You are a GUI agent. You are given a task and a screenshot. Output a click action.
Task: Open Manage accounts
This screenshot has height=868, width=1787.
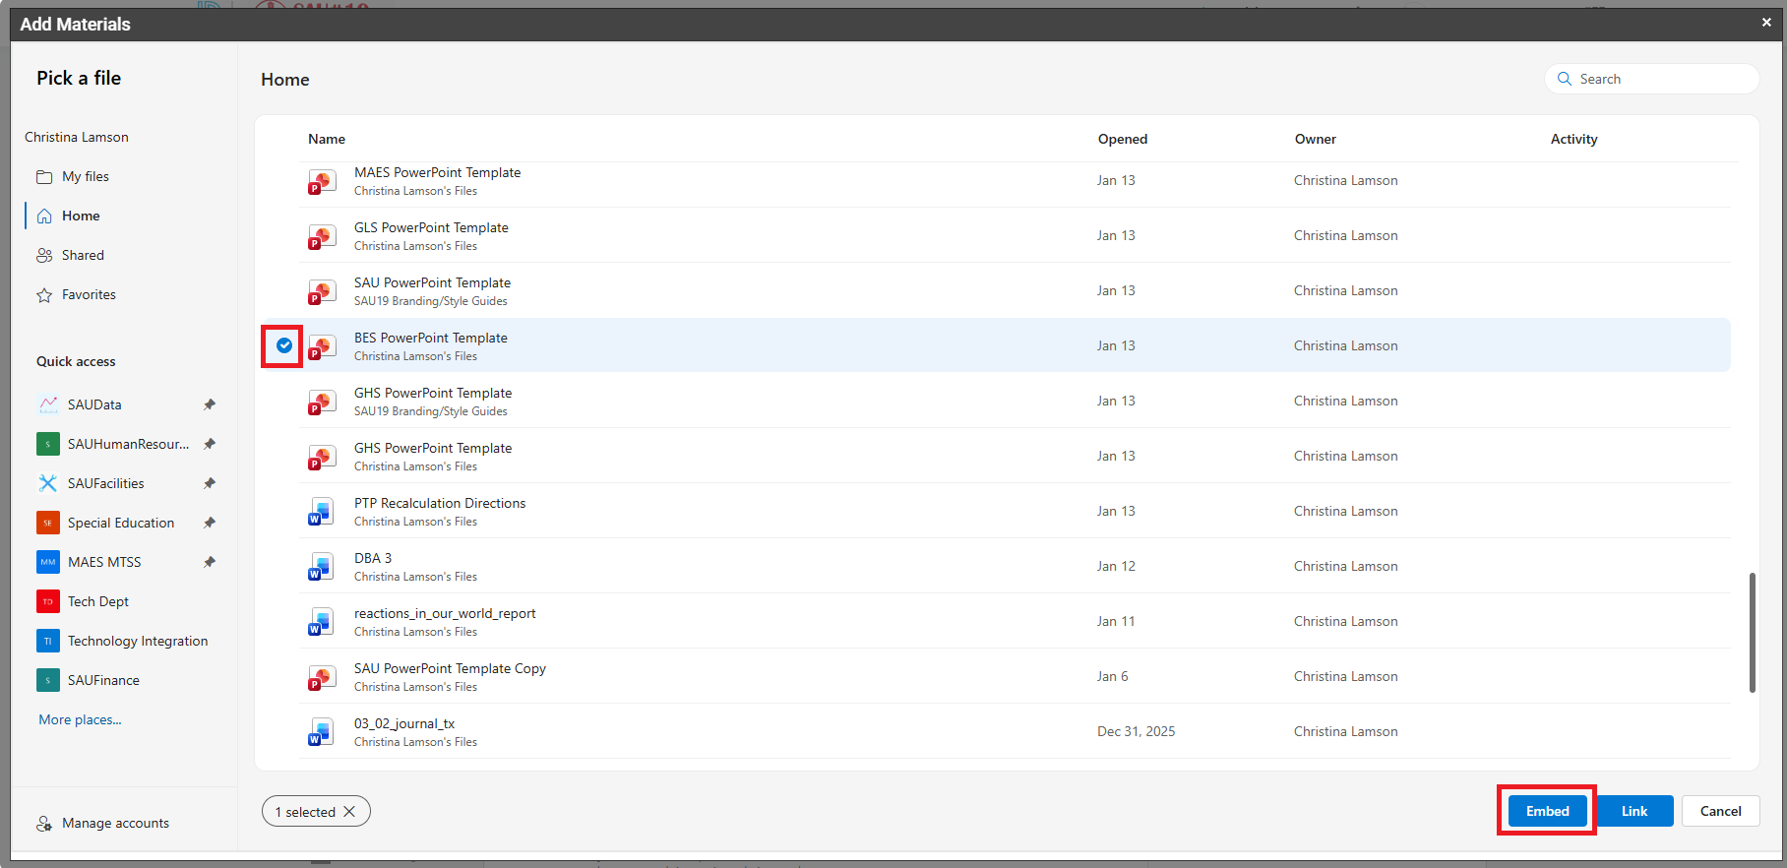click(115, 823)
